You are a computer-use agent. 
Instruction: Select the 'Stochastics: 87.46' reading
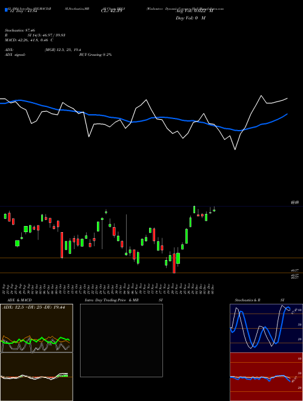pyautogui.click(x=19, y=30)
